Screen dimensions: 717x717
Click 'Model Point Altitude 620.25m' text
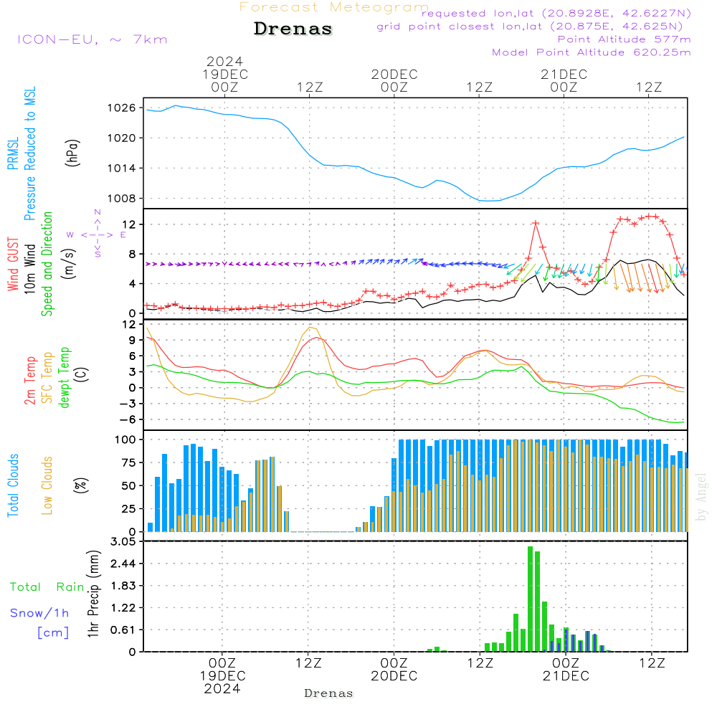tap(592, 52)
